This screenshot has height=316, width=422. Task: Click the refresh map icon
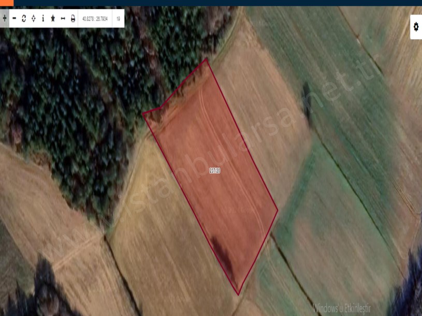point(24,19)
